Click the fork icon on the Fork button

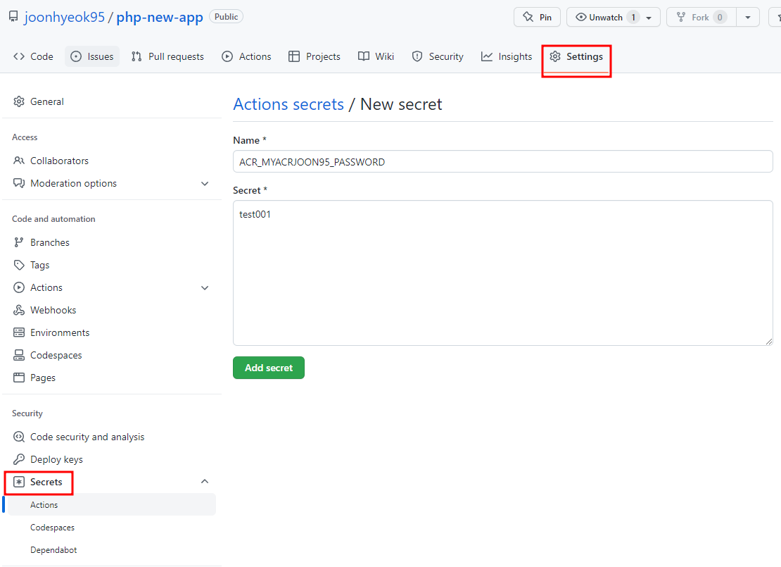[x=681, y=17]
